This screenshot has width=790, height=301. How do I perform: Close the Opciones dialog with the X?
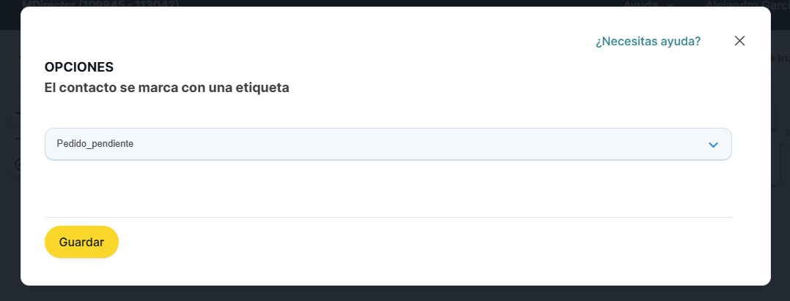click(739, 41)
